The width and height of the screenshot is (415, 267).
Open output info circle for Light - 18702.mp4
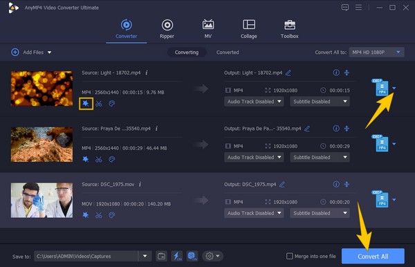click(336, 73)
